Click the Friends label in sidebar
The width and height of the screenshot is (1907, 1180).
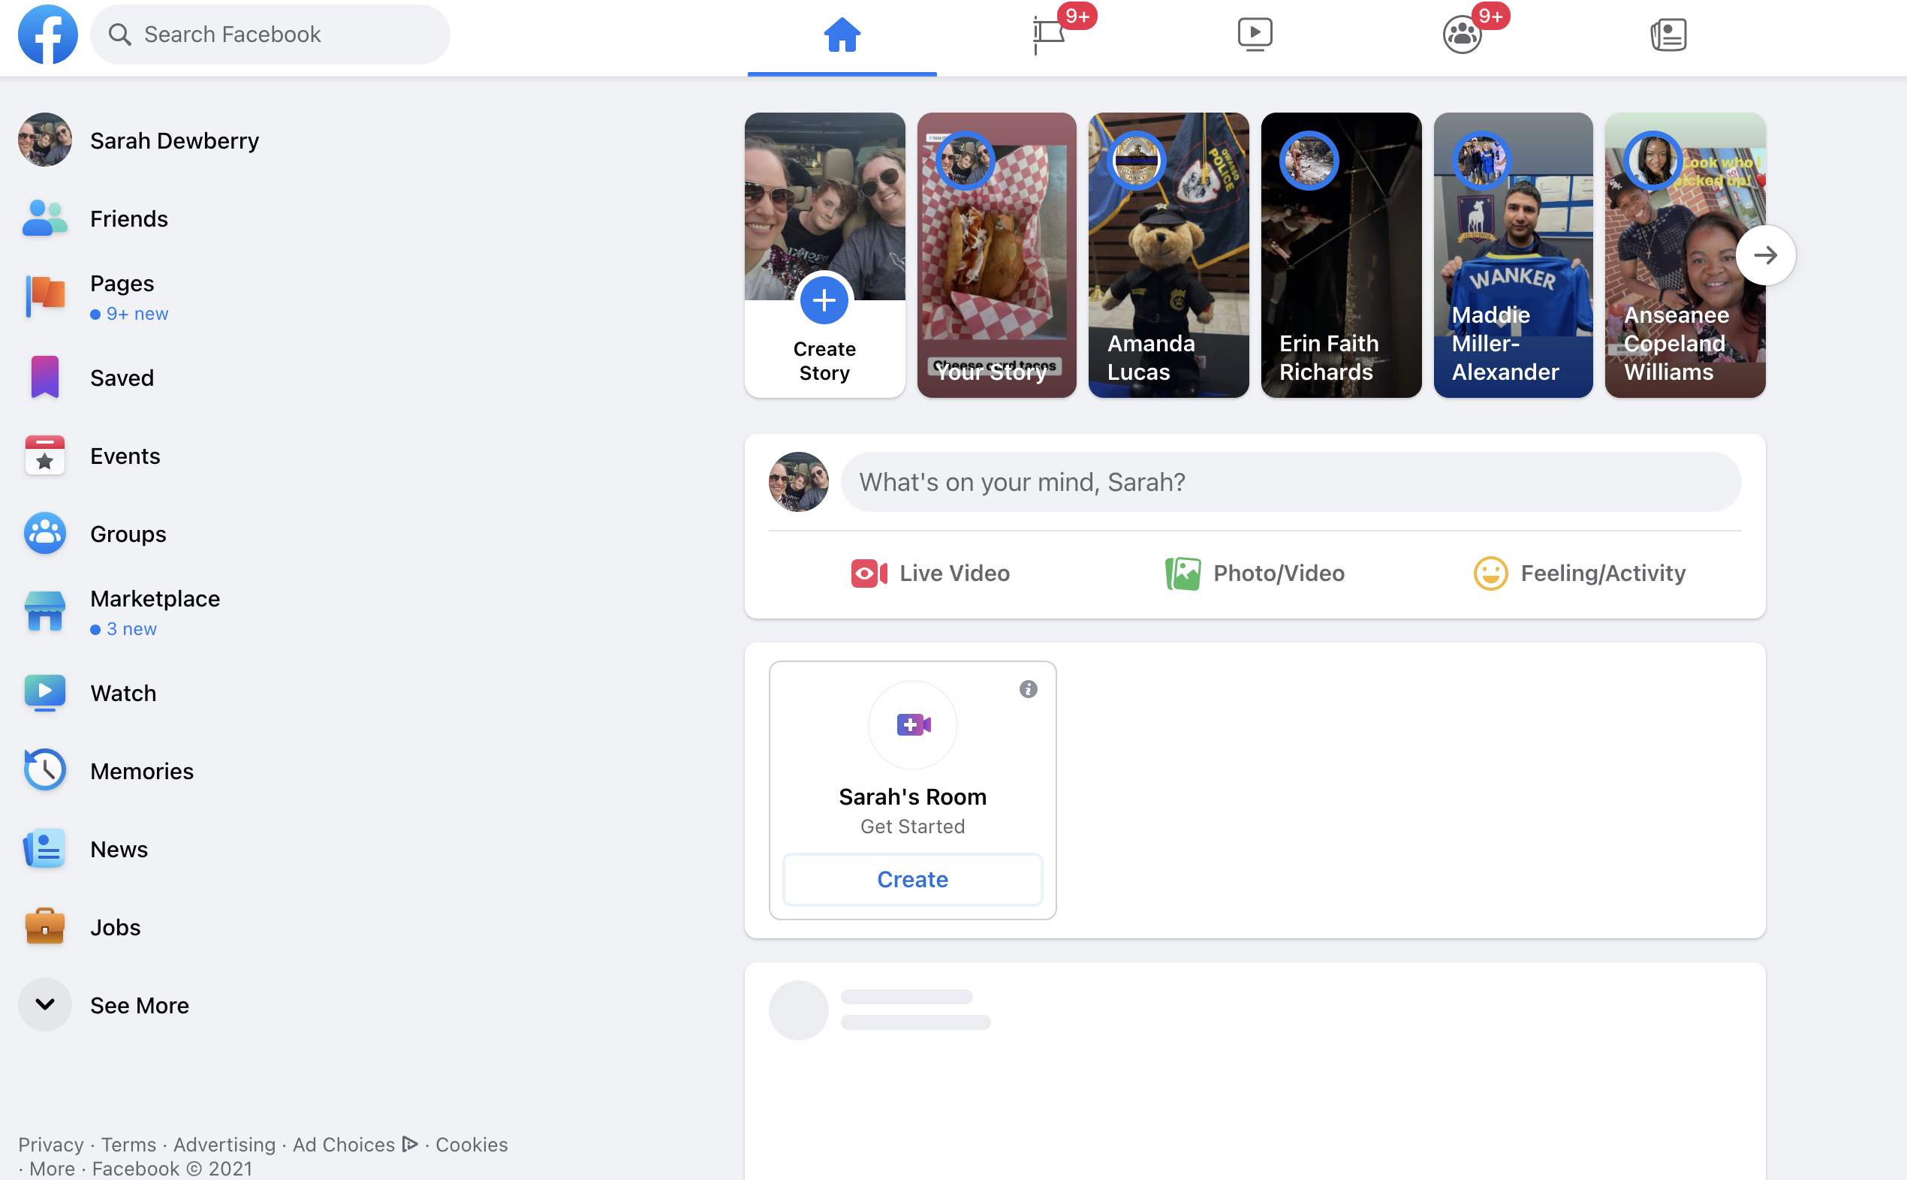pyautogui.click(x=129, y=218)
